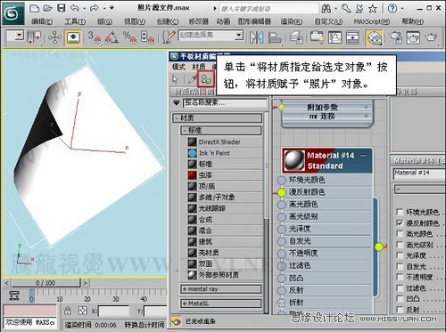Check the 环境光颜色 checkbox
This screenshot has width=446, height=332.
400,212
